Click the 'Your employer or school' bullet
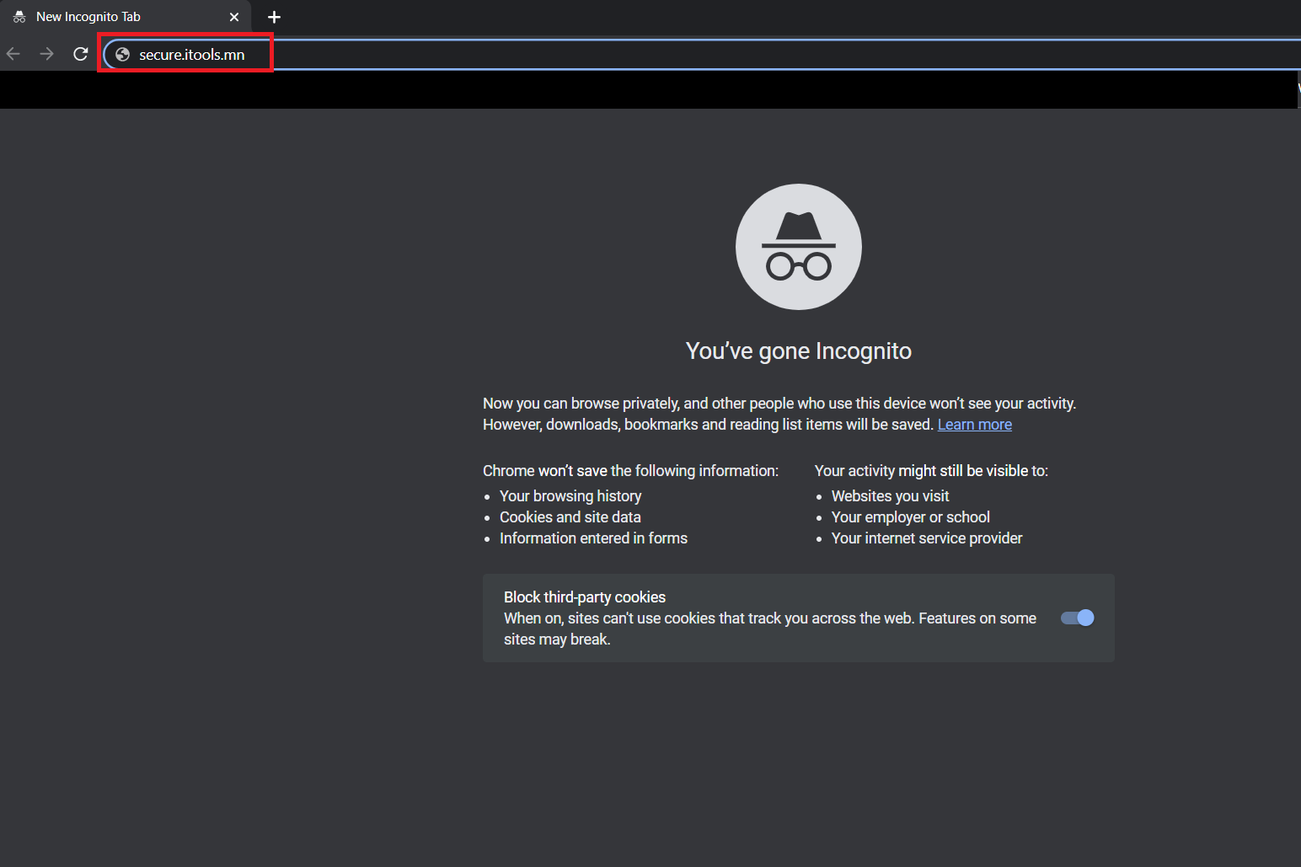The image size is (1301, 867). tap(911, 517)
